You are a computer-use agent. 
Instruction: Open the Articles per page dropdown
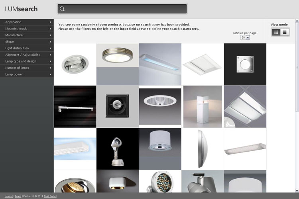[x=245, y=37]
